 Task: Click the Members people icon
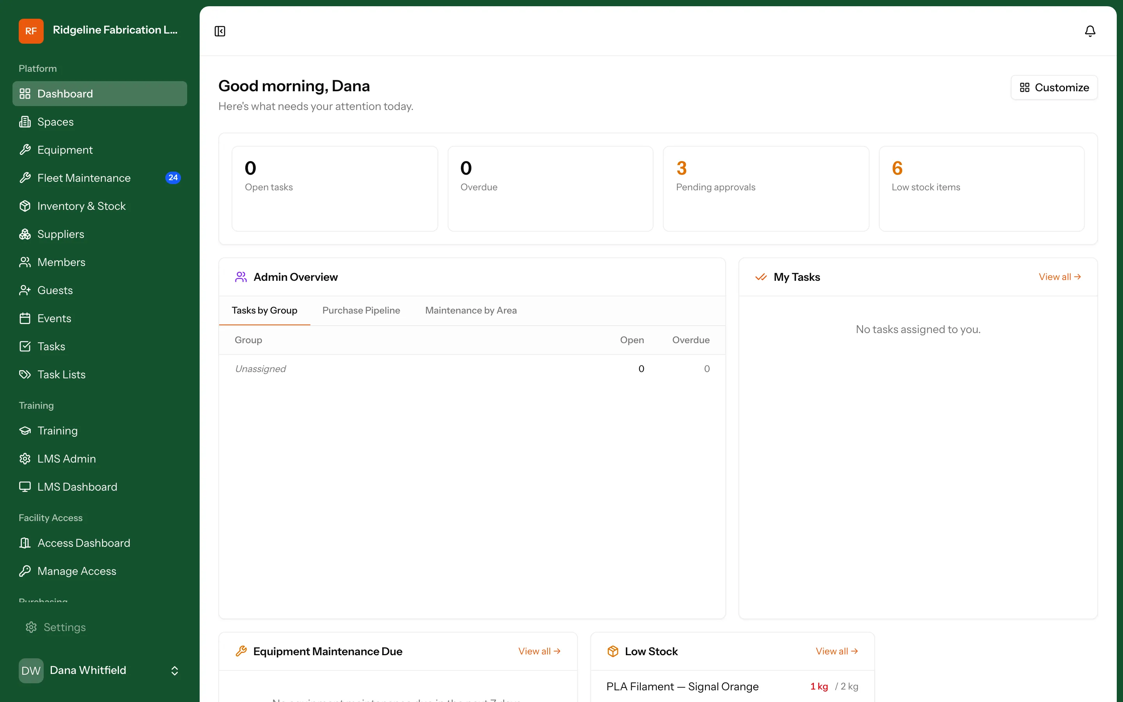(25, 262)
